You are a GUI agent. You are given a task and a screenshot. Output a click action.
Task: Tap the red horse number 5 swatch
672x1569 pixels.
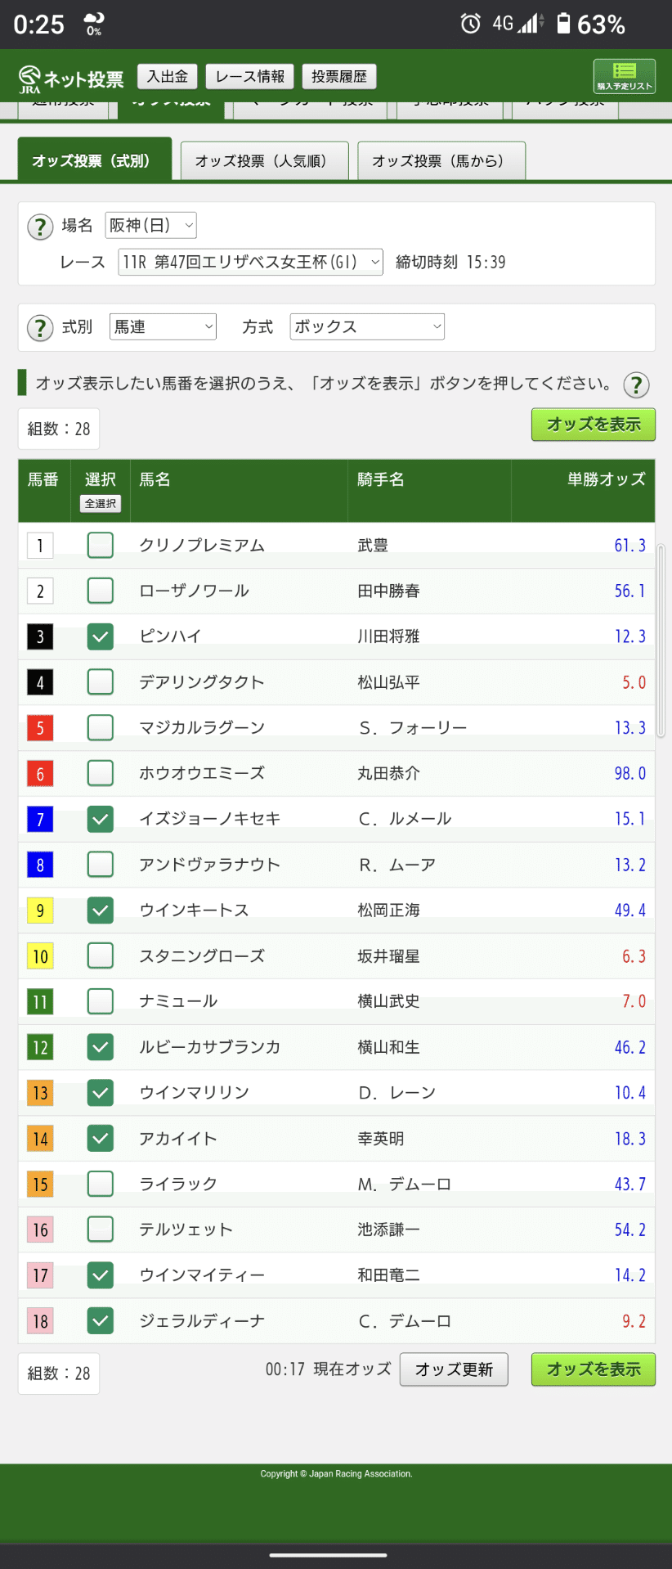click(x=40, y=727)
